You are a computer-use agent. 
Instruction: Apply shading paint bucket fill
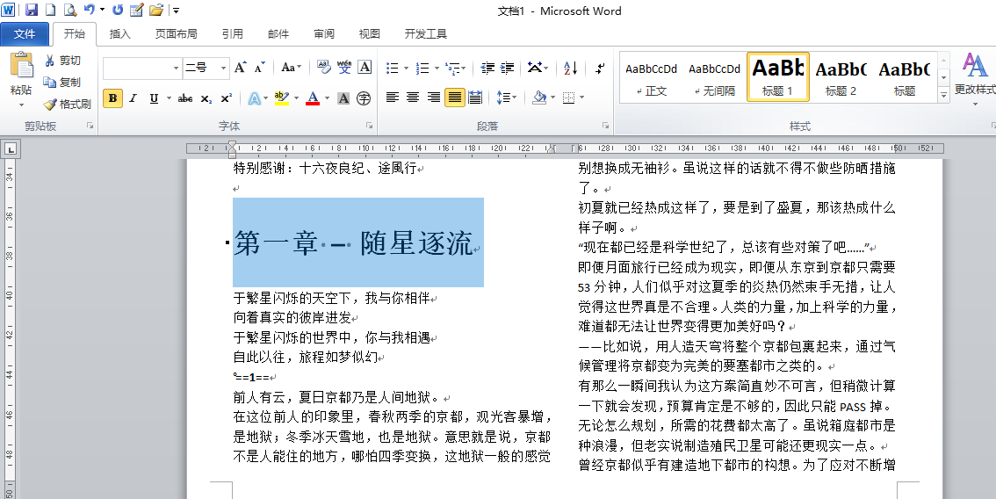[x=539, y=98]
